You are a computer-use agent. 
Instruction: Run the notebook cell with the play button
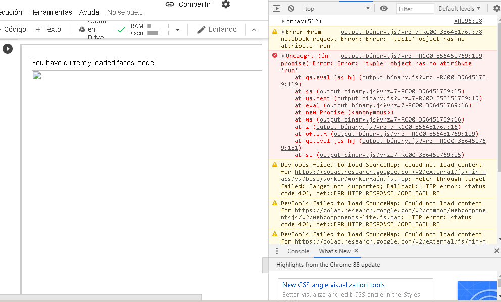pos(8,49)
